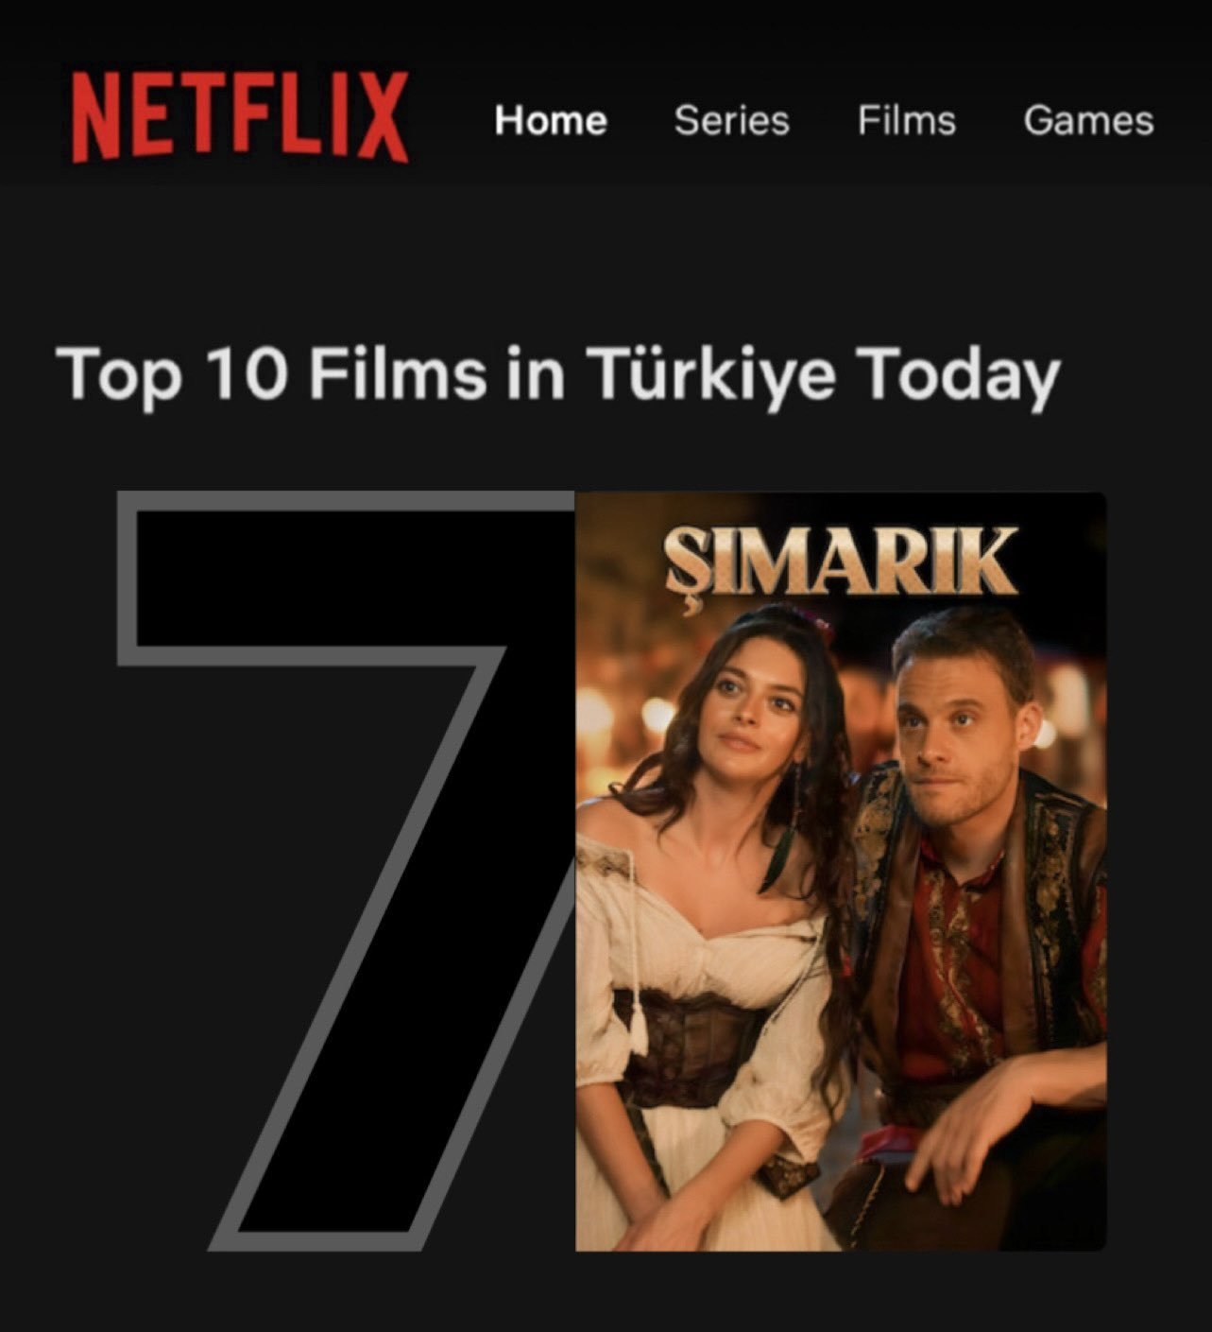This screenshot has width=1212, height=1332.
Task: Open the Şımarık movie poster
Action: click(841, 871)
